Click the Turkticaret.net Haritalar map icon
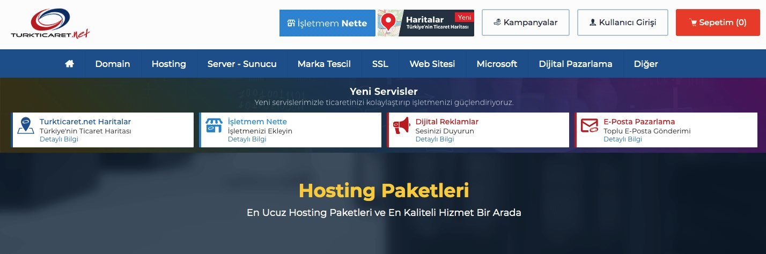The height and width of the screenshot is (254, 766). point(26,126)
